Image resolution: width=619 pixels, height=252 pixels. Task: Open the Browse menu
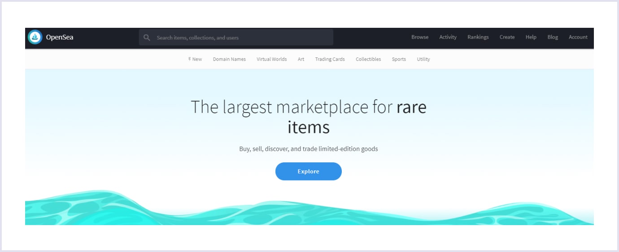click(420, 37)
